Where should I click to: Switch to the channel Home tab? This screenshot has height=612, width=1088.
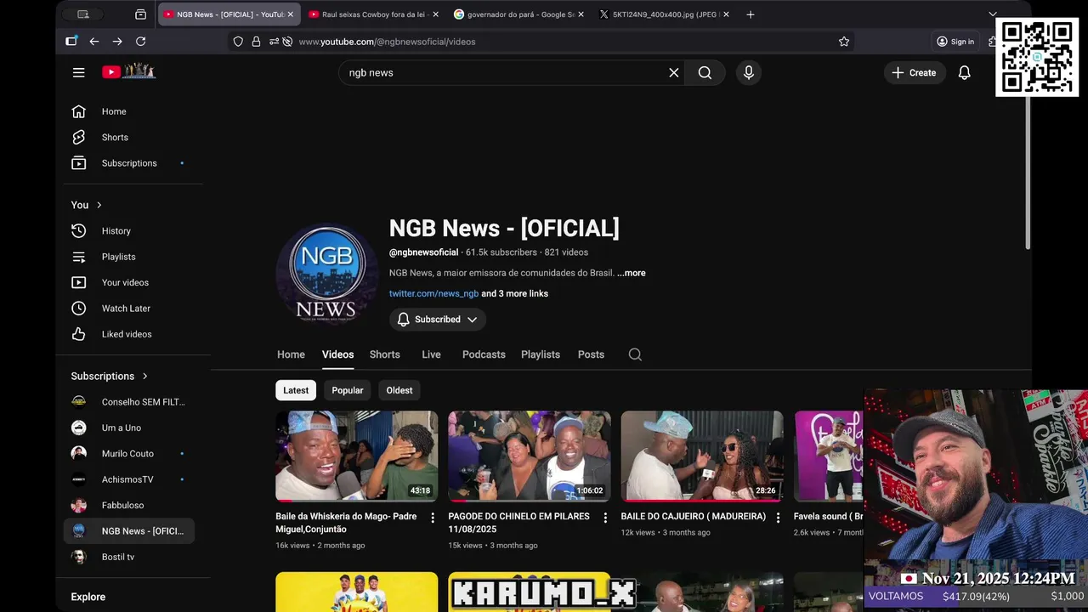point(291,354)
